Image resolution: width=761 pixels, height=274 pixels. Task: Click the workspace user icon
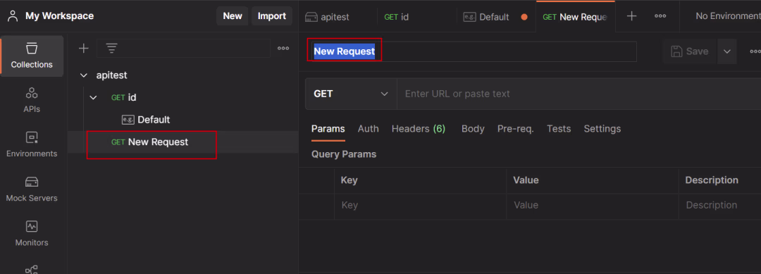coord(13,16)
